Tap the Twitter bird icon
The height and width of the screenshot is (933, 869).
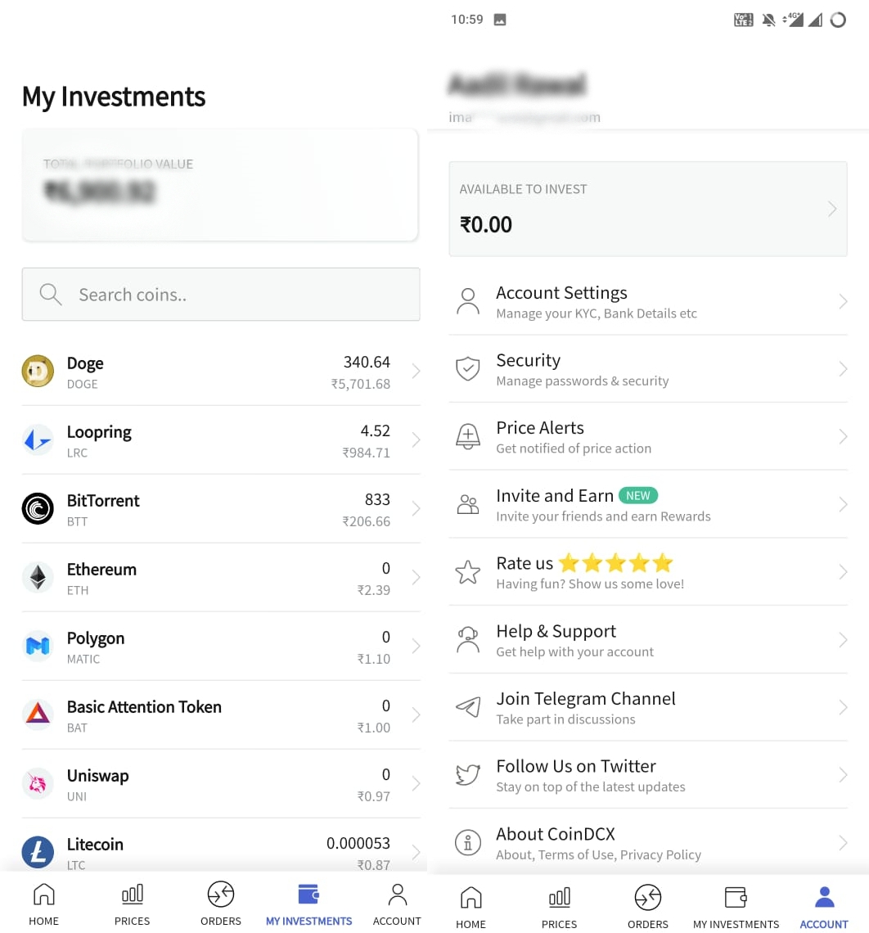tap(467, 775)
